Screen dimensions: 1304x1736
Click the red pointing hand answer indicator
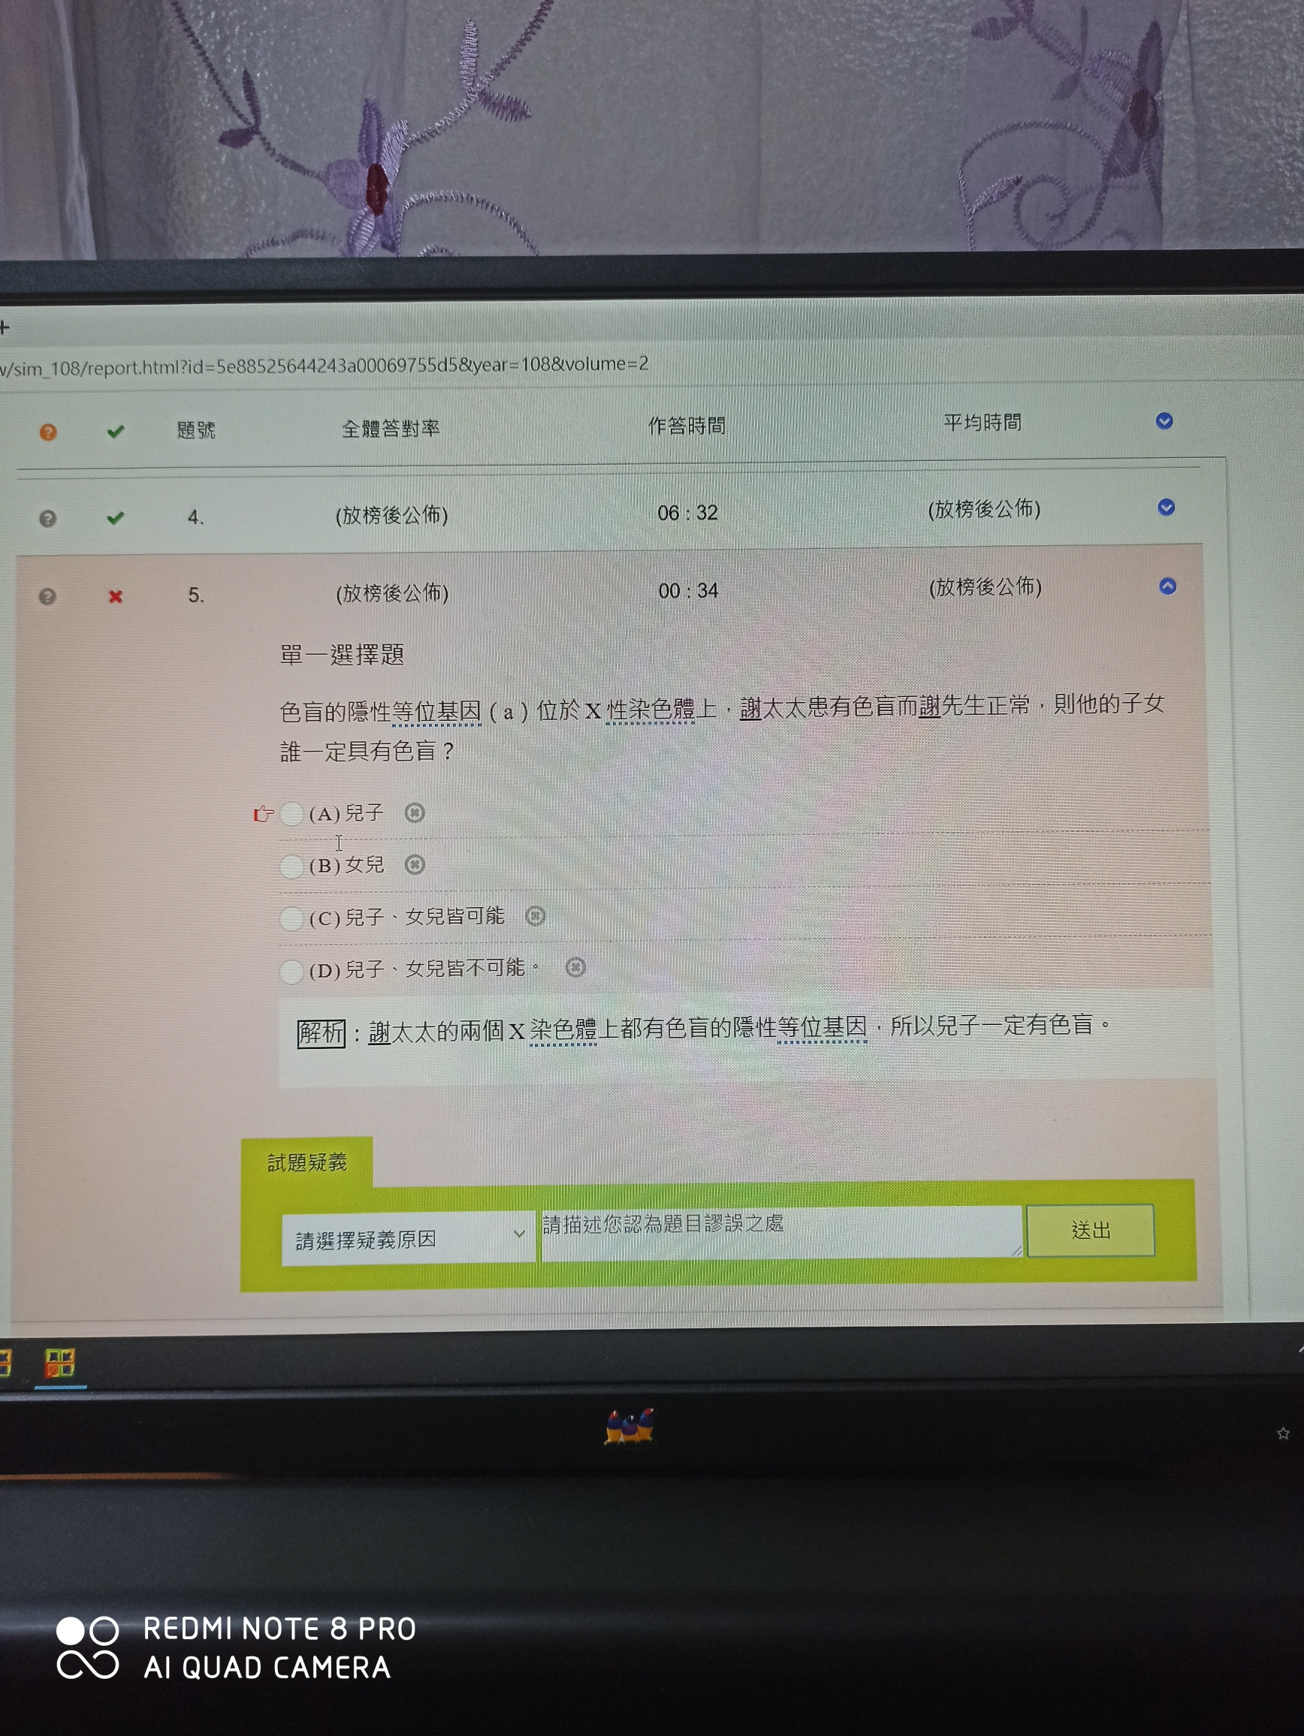click(x=263, y=814)
